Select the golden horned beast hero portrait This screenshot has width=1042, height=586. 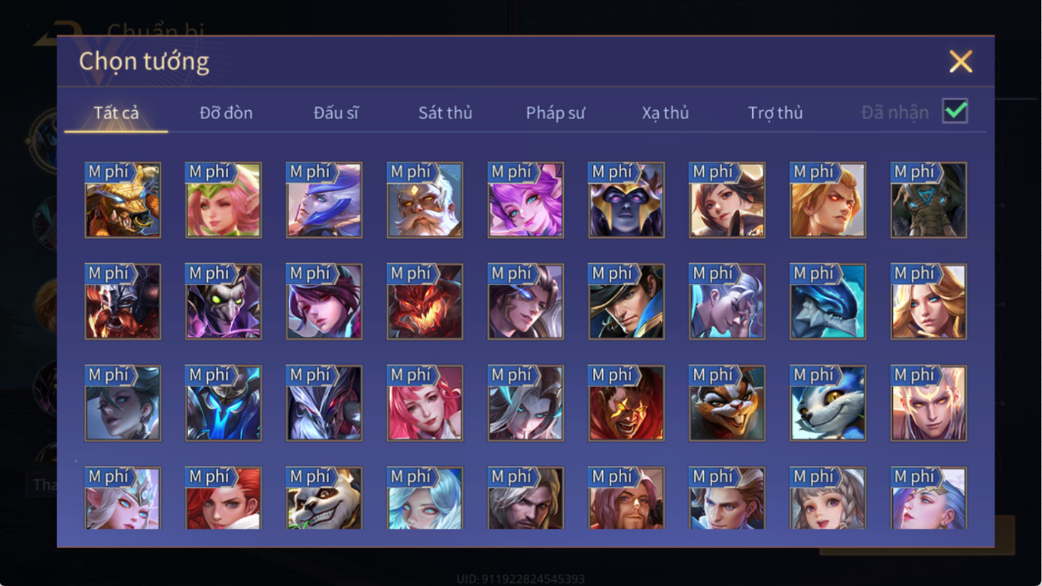pos(123,200)
